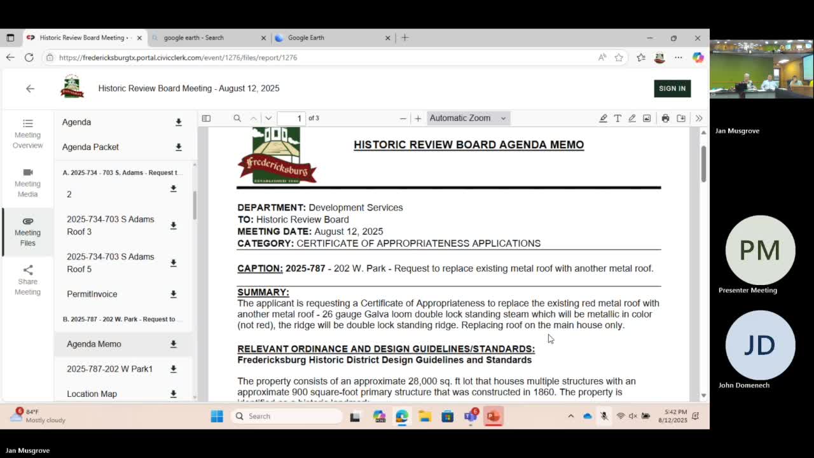Image resolution: width=814 pixels, height=458 pixels.
Task: Select the Meeting Media section
Action: point(27,184)
